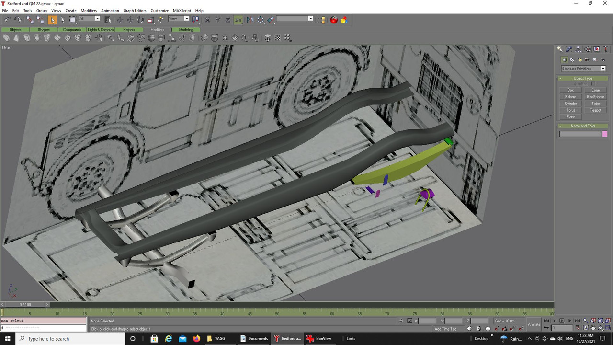Screen dimensions: 613x345
Task: Switch to the Lights & Cameras tab
Action: pyautogui.click(x=101, y=30)
